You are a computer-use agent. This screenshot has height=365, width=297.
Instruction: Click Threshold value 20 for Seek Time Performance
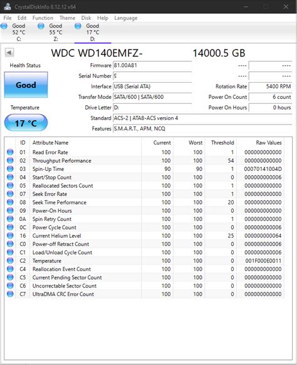pyautogui.click(x=231, y=202)
